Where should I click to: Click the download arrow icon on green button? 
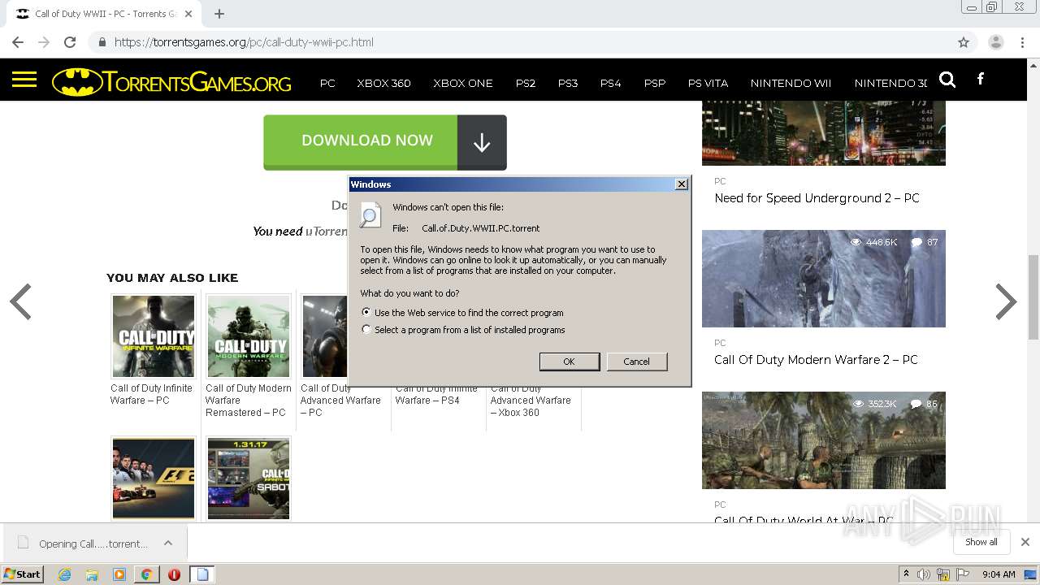click(482, 142)
